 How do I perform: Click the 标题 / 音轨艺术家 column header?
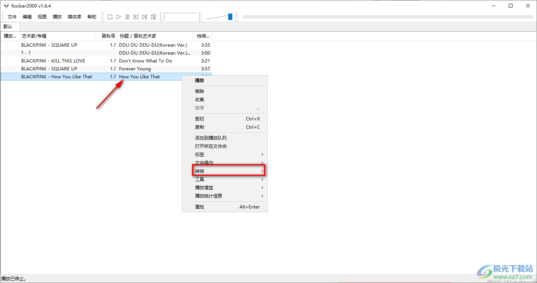pyautogui.click(x=155, y=36)
